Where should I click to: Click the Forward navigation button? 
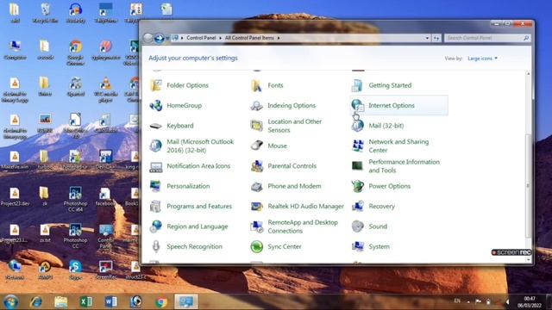pyautogui.click(x=159, y=38)
